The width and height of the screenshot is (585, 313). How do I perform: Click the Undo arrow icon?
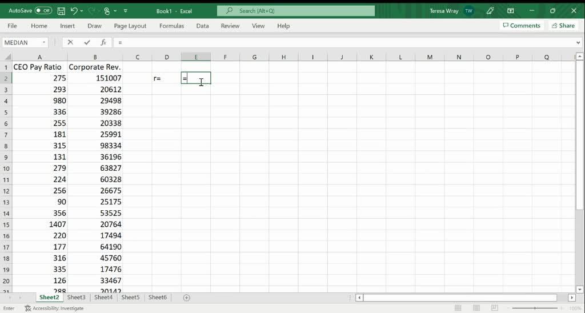(x=74, y=11)
